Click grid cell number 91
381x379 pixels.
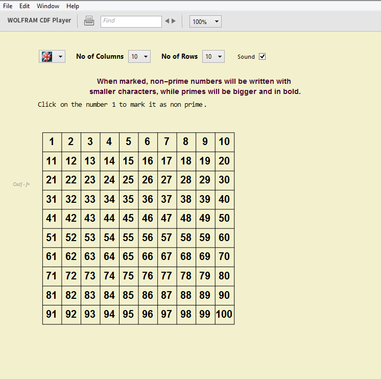pyautogui.click(x=52, y=315)
